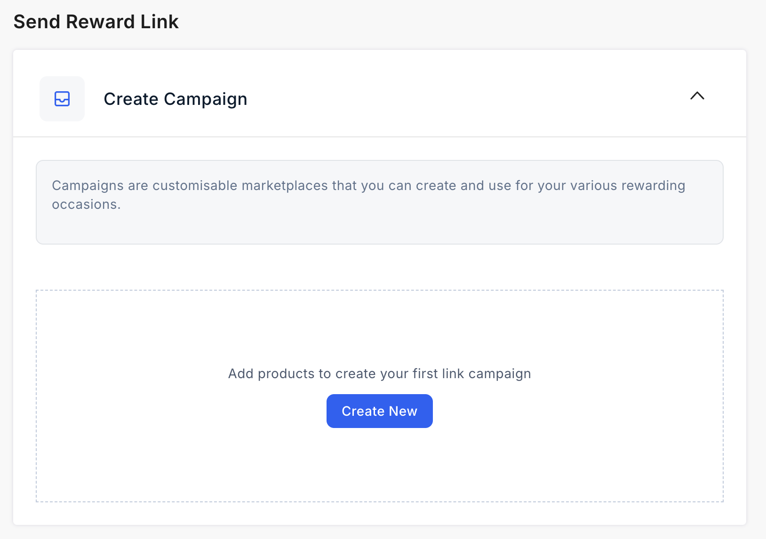Screen dimensions: 766x539
Task: Click the campaigns description info box
Action: (380, 202)
